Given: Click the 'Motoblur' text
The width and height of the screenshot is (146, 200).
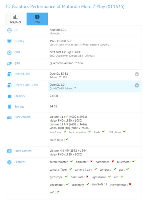Looking at the screenshot, I should (55, 33).
